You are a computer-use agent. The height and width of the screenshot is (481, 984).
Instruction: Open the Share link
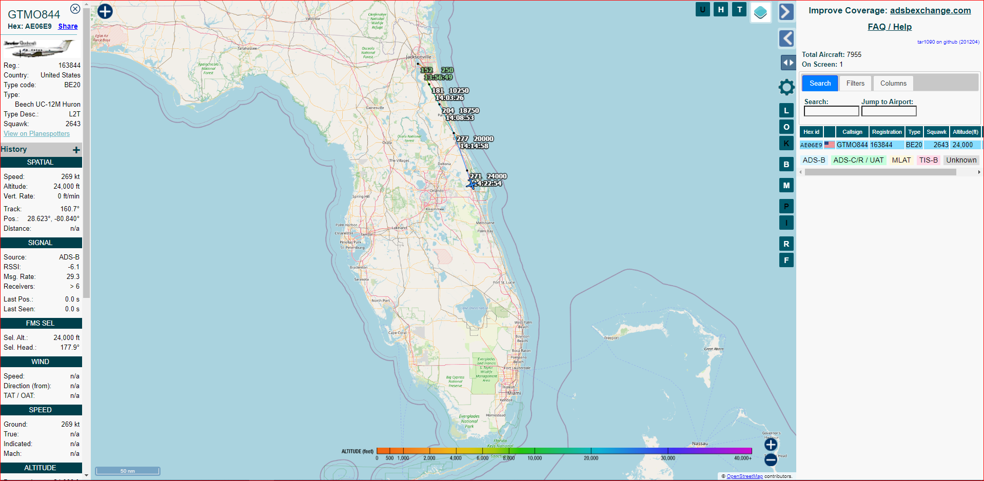point(68,26)
